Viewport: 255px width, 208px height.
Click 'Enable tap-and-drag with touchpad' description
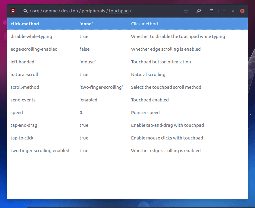168,125
